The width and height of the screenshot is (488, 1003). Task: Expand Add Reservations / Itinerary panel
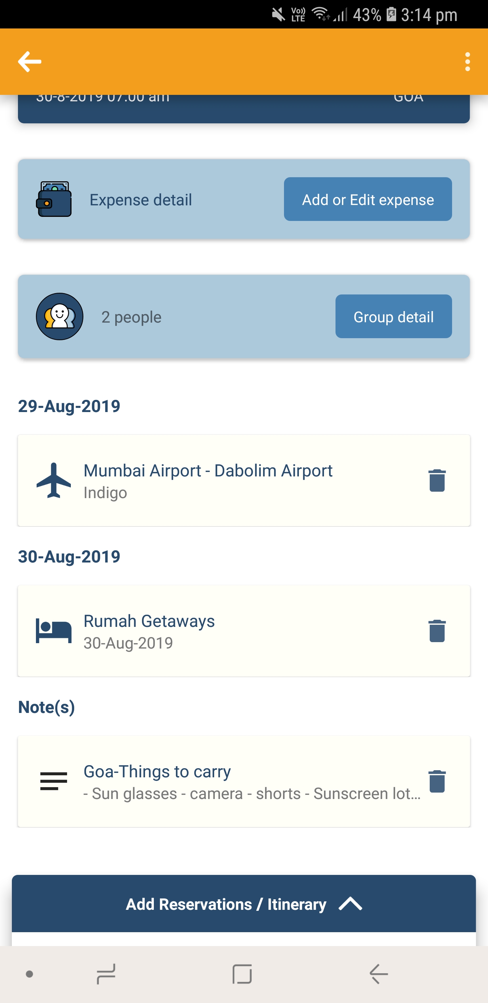click(x=226, y=904)
